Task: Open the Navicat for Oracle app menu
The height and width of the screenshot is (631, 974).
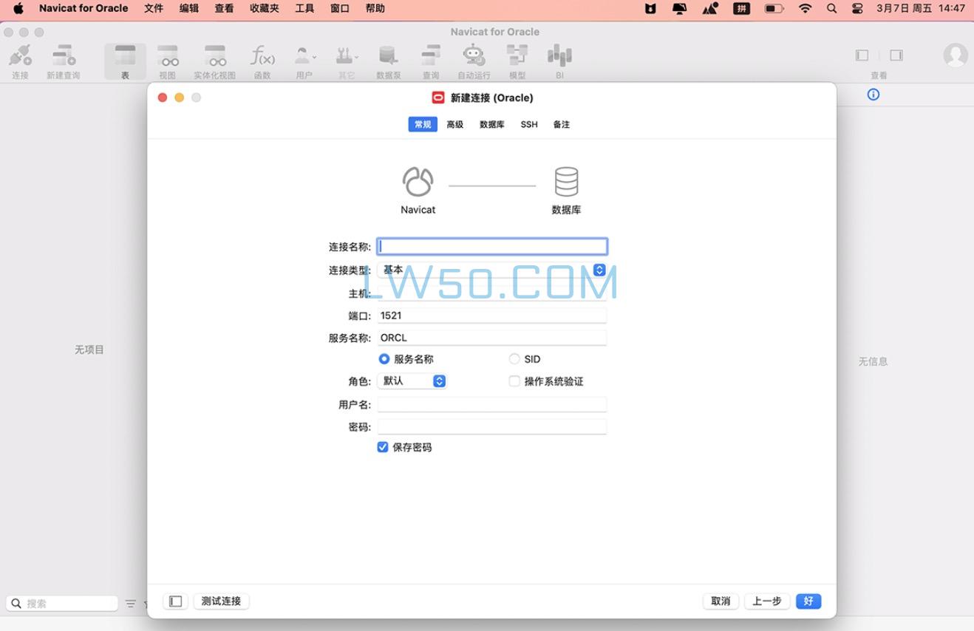Action: pyautogui.click(x=84, y=9)
